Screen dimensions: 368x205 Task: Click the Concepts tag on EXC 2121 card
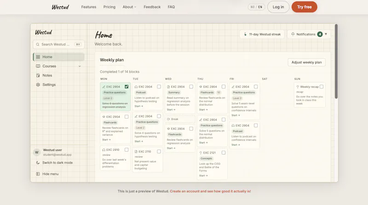coord(206,159)
